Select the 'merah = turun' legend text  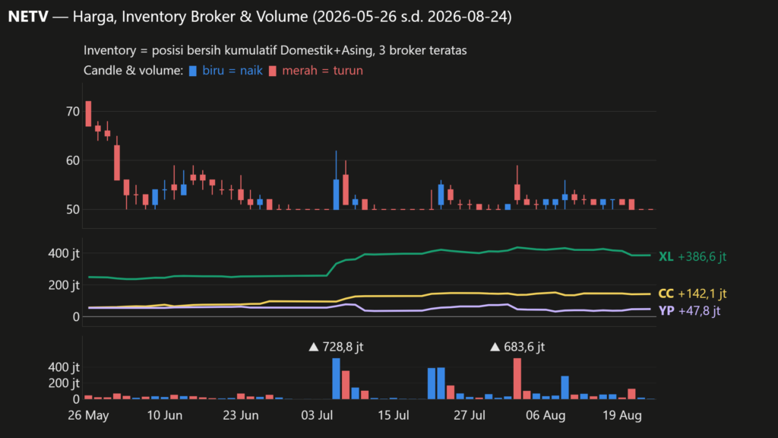(322, 71)
